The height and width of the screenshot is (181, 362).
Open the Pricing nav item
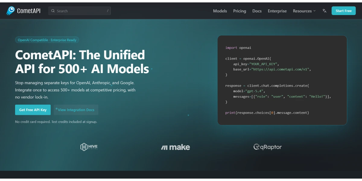point(240,11)
